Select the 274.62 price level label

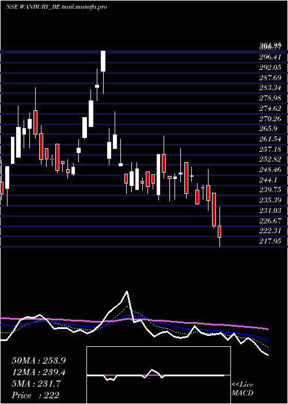pyautogui.click(x=270, y=109)
